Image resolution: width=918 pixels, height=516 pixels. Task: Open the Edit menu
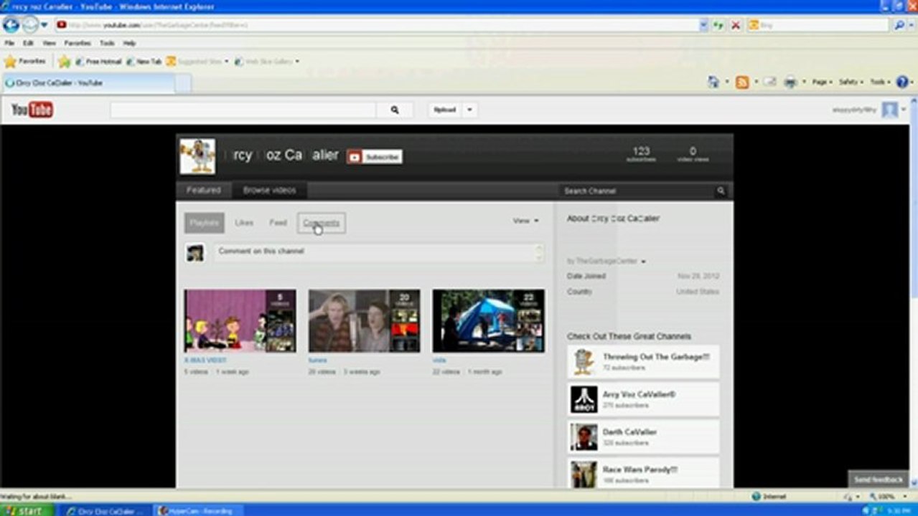point(28,43)
